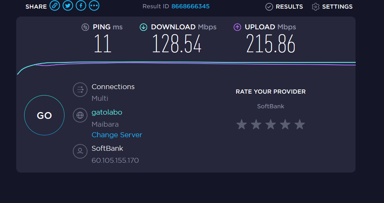The width and height of the screenshot is (384, 203).
Task: Click the Connections icon
Action: [80, 89]
